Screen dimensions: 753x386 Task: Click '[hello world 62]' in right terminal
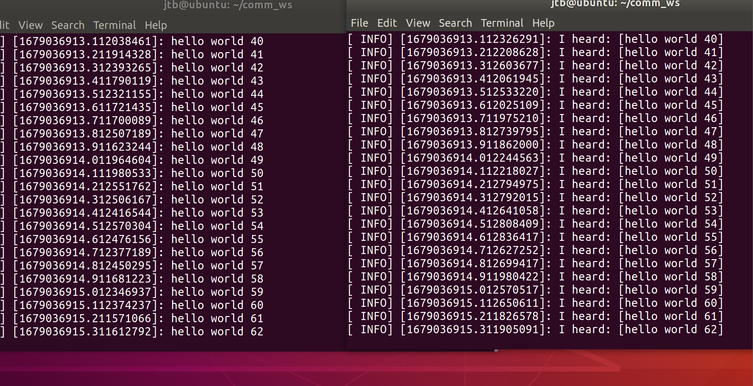(x=671, y=330)
